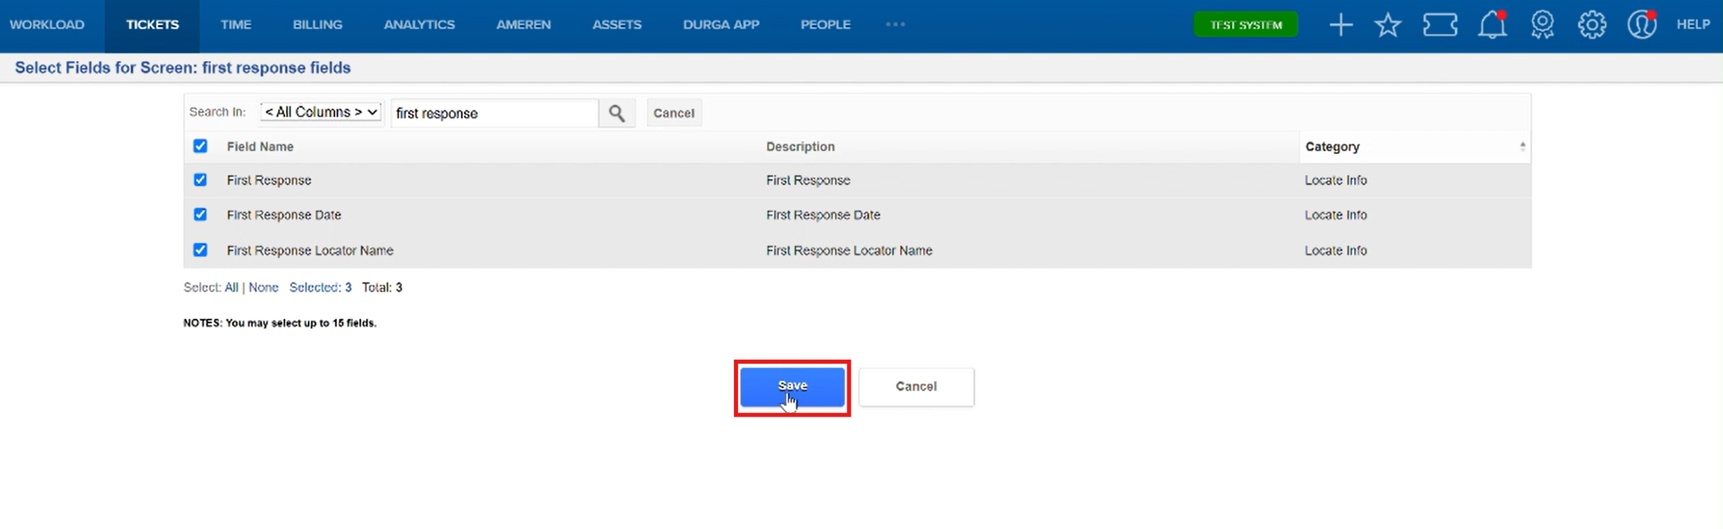The height and width of the screenshot is (529, 1723).
Task: Open the People tab
Action: tap(825, 24)
